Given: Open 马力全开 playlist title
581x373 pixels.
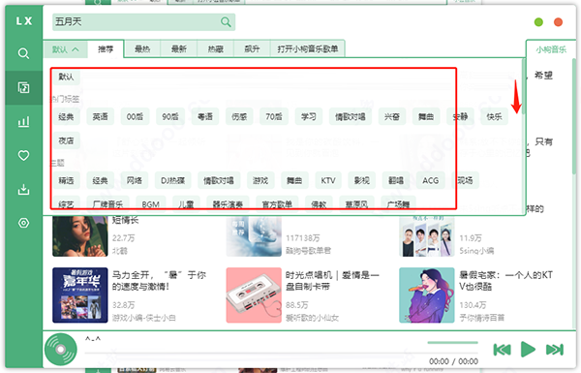Looking at the screenshot, I should [x=159, y=281].
